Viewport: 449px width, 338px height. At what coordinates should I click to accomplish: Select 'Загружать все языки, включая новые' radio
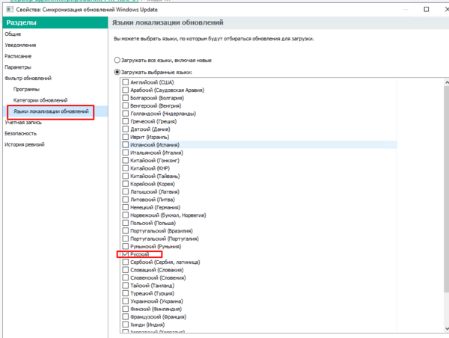tap(117, 60)
